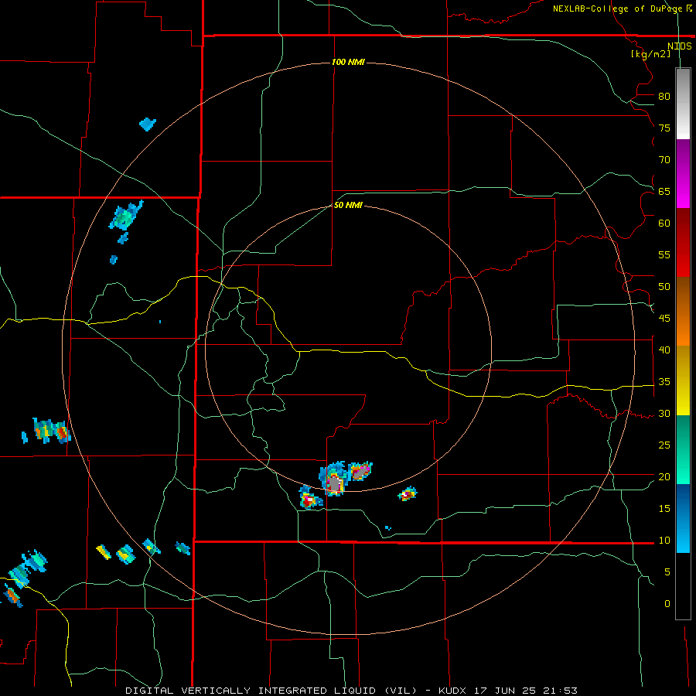Click the 35 value on color scale
The image size is (696, 696).
664,382
